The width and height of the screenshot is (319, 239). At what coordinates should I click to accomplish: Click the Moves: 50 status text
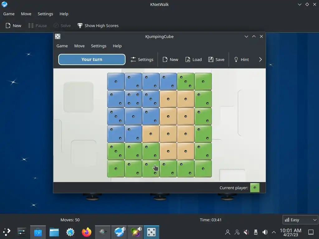pos(70,220)
